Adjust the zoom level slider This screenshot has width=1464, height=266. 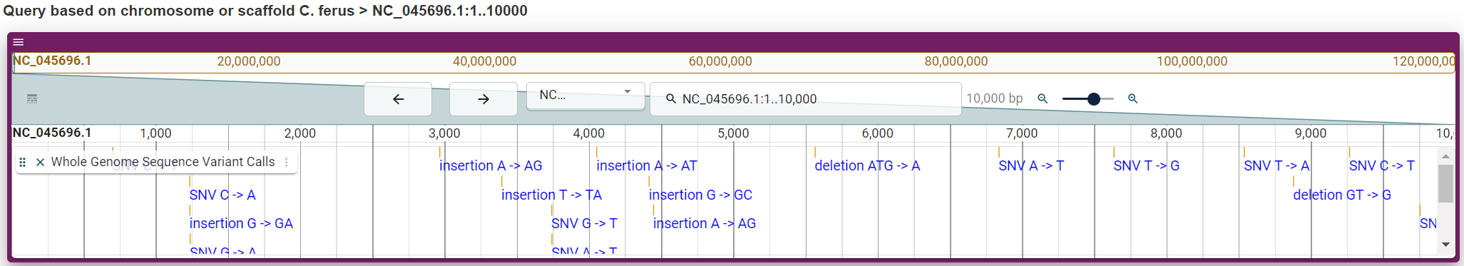1089,98
